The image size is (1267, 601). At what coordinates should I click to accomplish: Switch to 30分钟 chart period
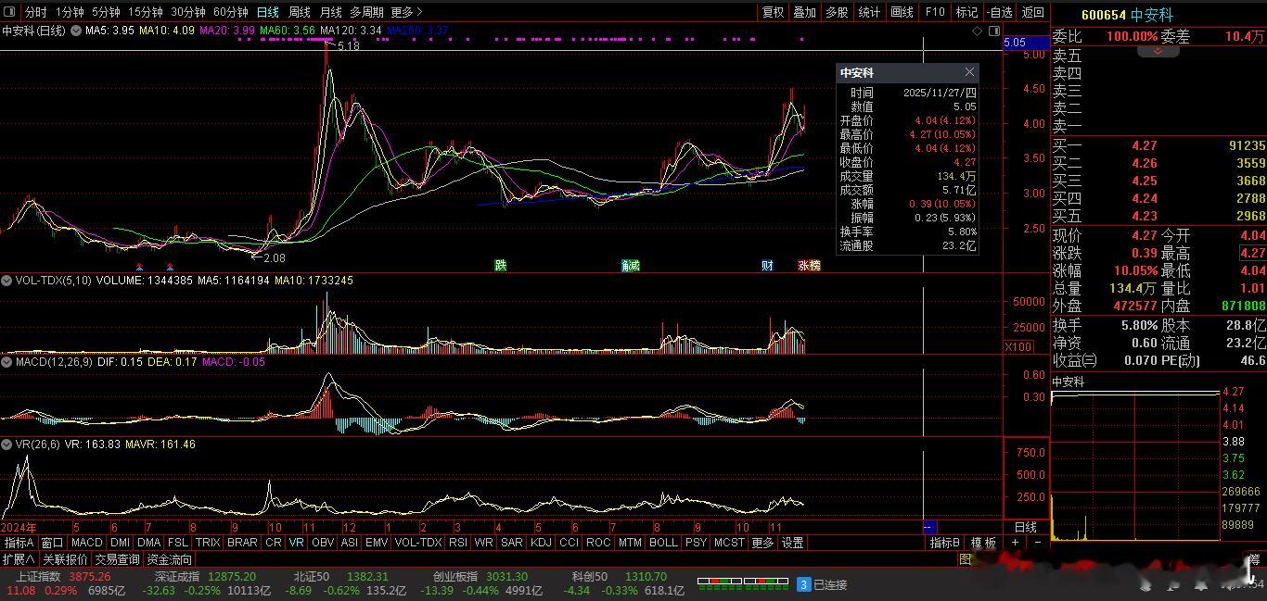coord(188,12)
